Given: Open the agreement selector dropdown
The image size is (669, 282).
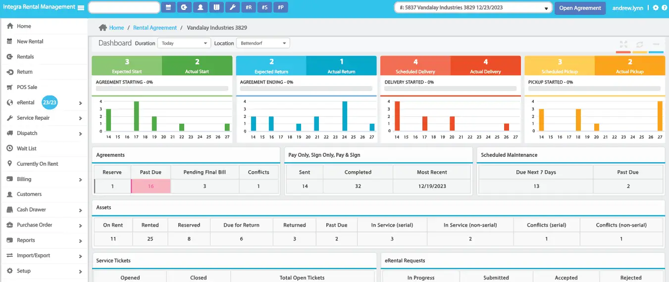Looking at the screenshot, I should [473, 8].
